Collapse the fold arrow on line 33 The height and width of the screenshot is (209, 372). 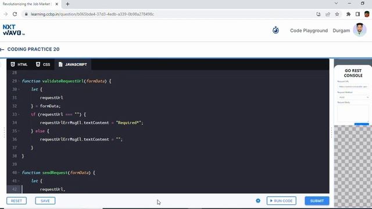pos(19,114)
